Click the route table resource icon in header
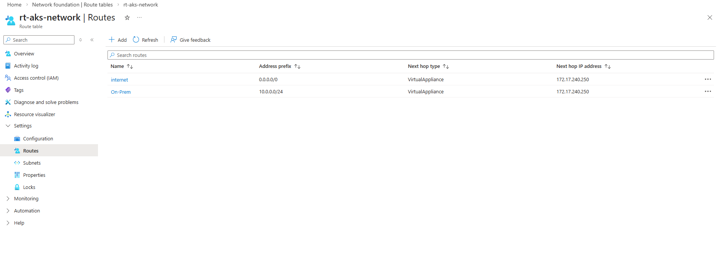The image size is (722, 258). click(x=10, y=20)
